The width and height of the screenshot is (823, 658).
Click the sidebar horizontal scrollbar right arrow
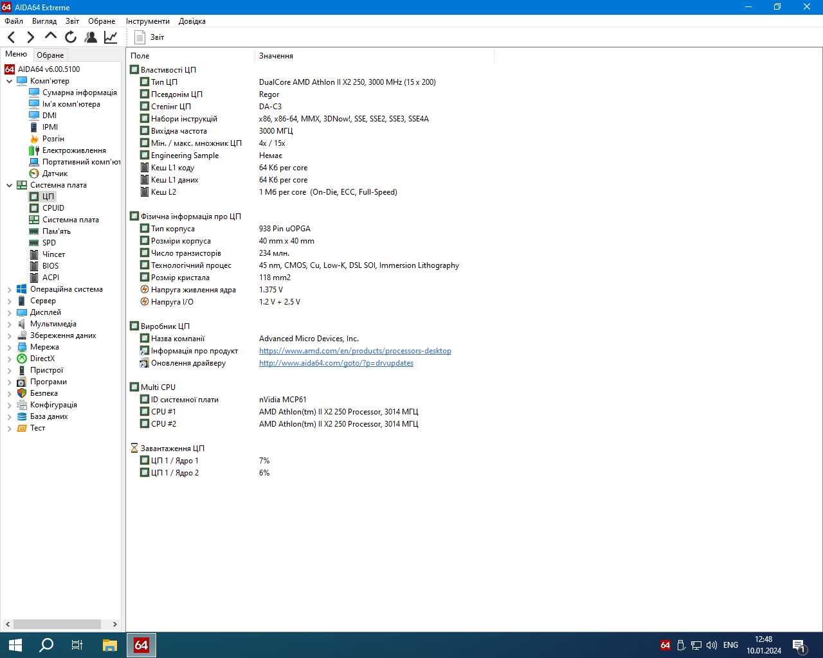(115, 624)
